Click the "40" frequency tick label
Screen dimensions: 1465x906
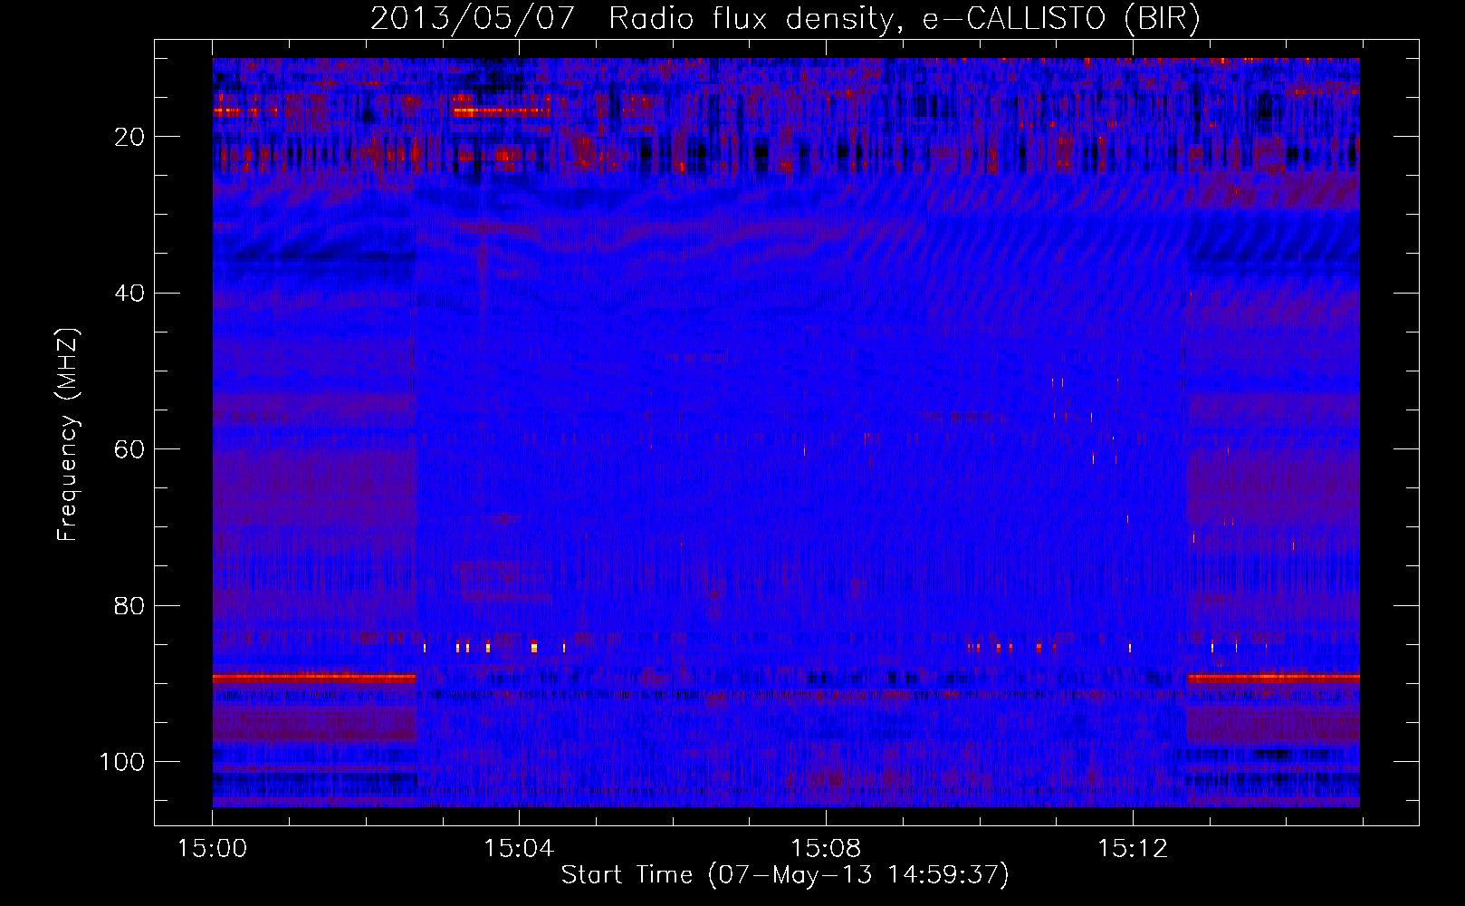pos(130,294)
